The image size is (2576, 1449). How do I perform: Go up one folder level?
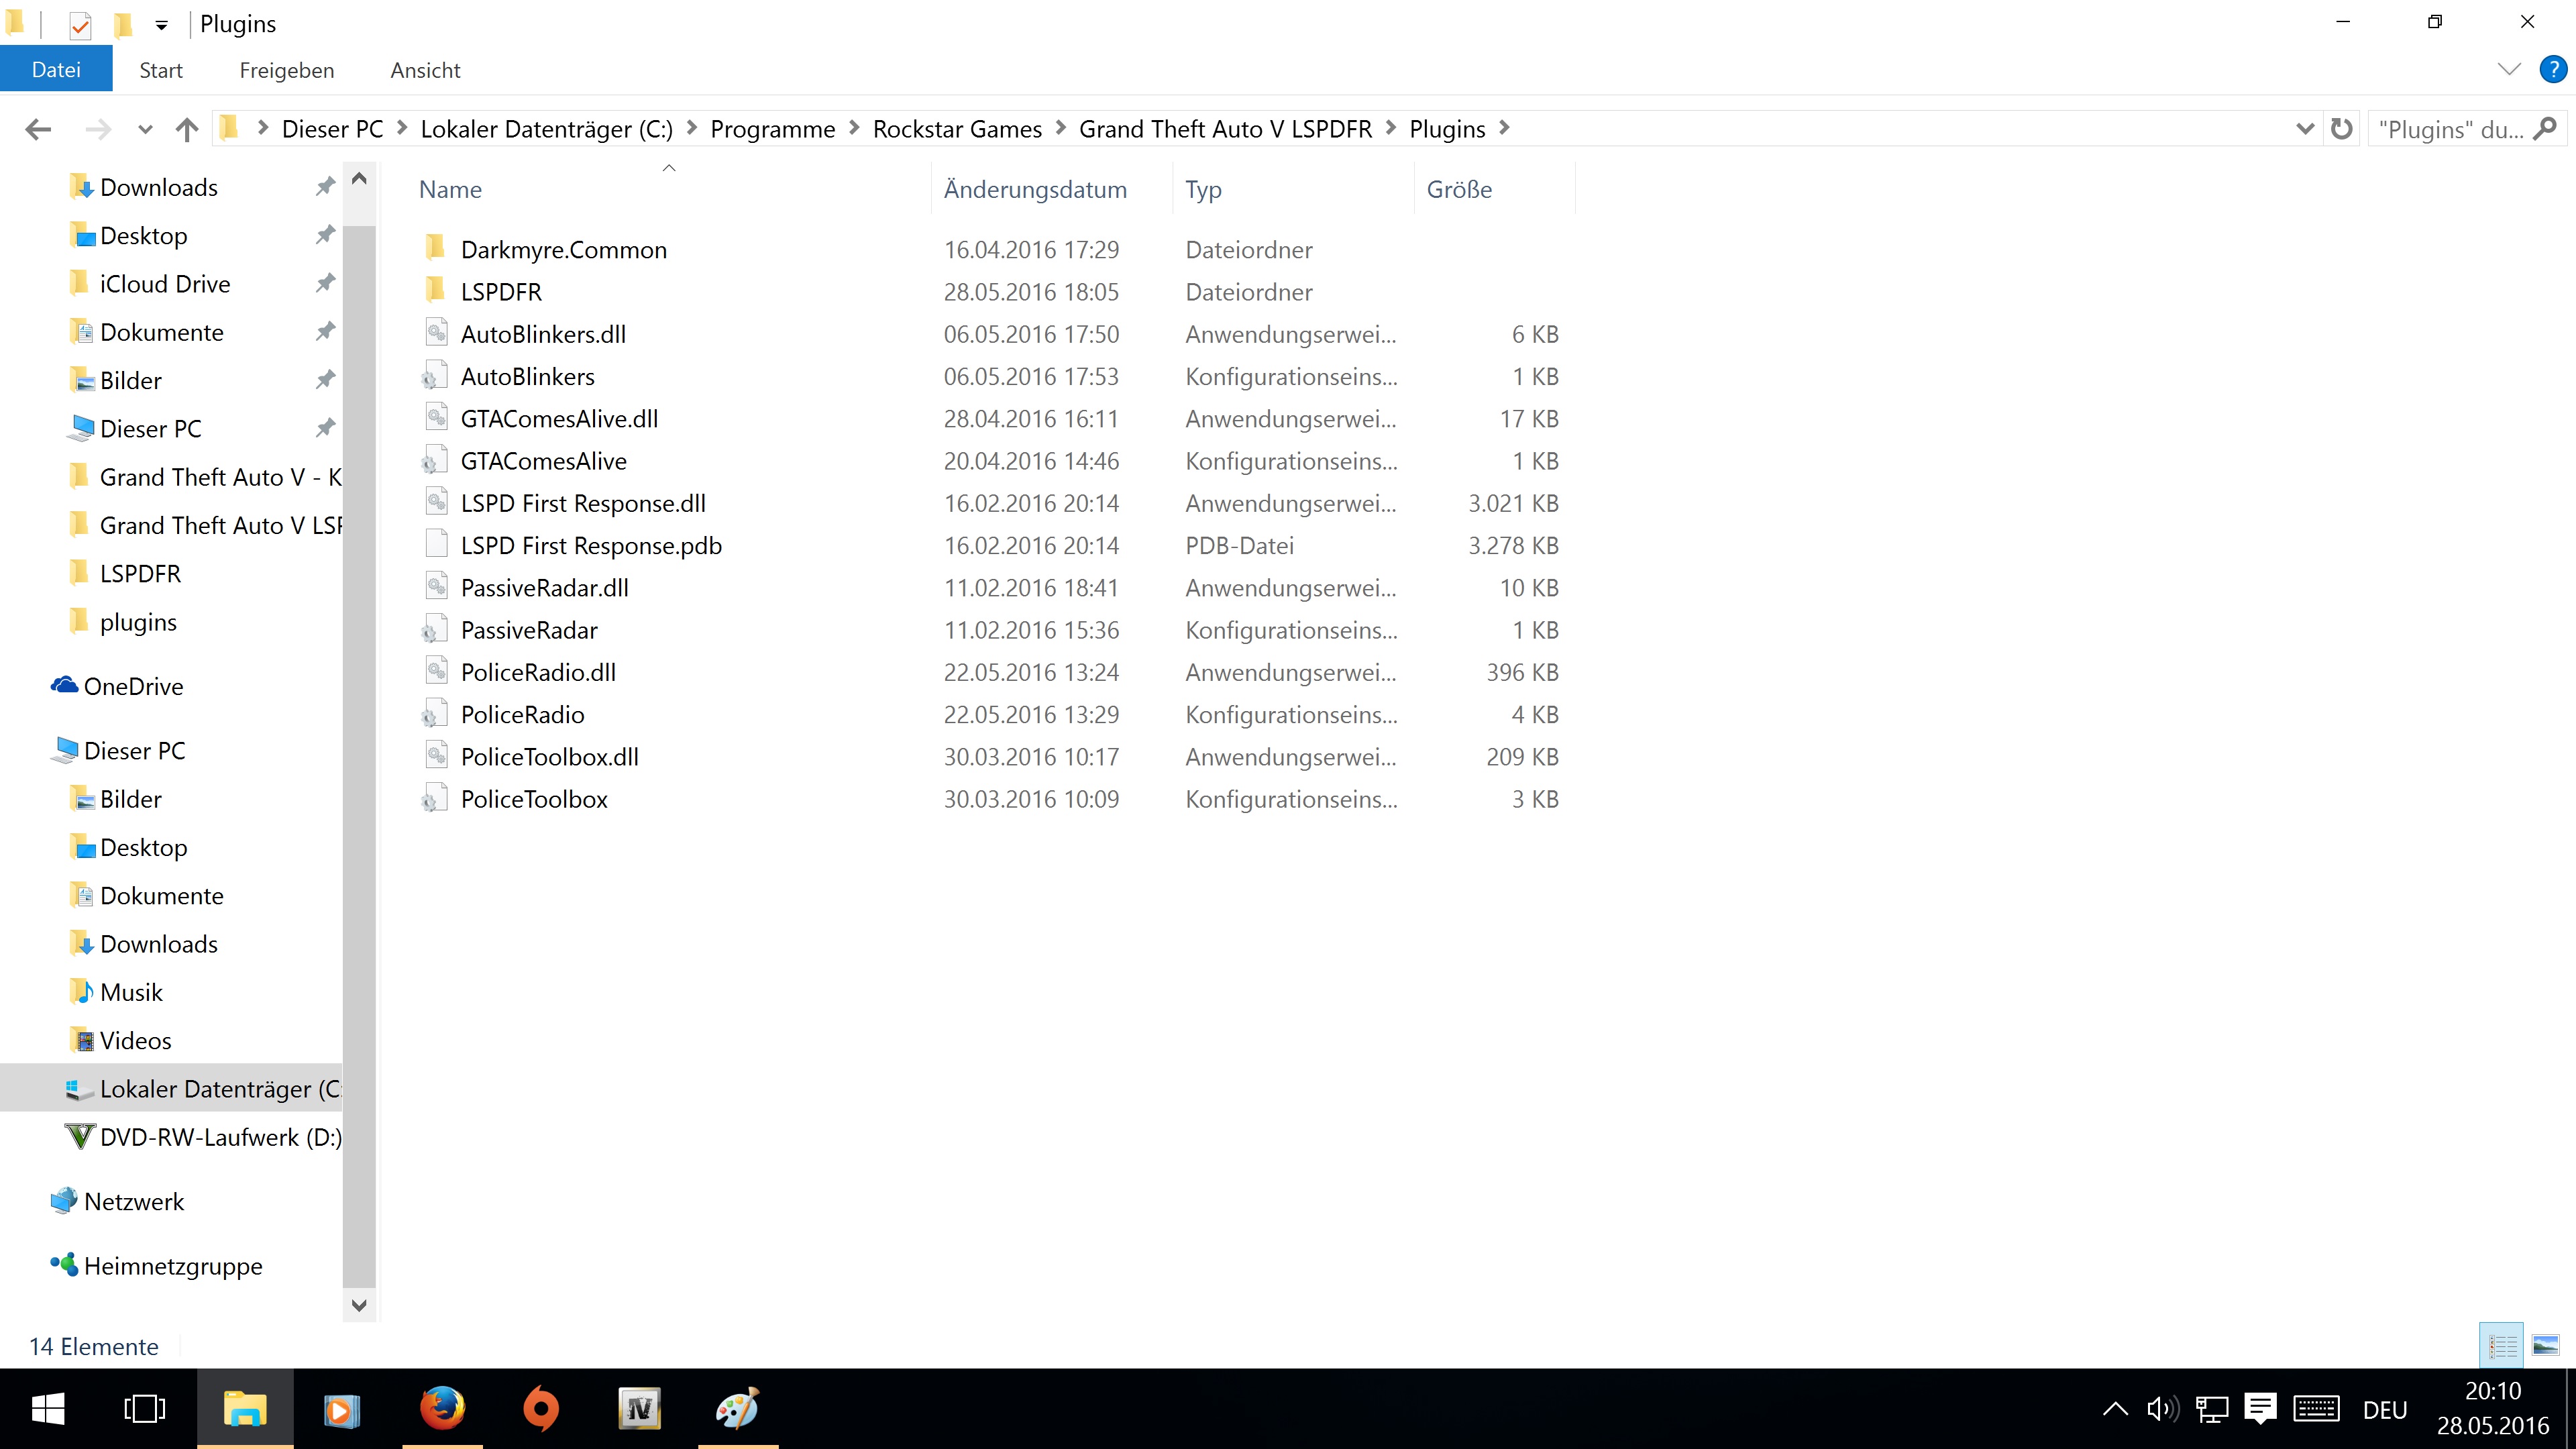pyautogui.click(x=187, y=129)
